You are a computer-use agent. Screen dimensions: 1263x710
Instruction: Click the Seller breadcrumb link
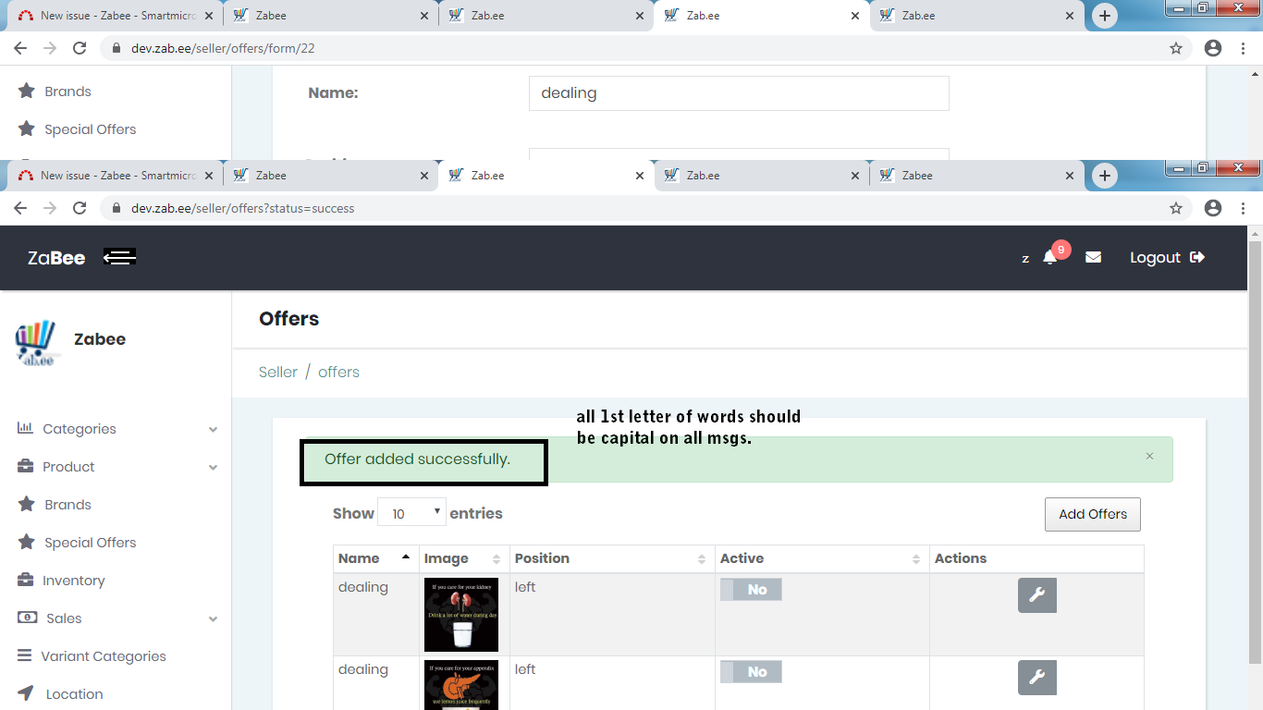pos(278,372)
